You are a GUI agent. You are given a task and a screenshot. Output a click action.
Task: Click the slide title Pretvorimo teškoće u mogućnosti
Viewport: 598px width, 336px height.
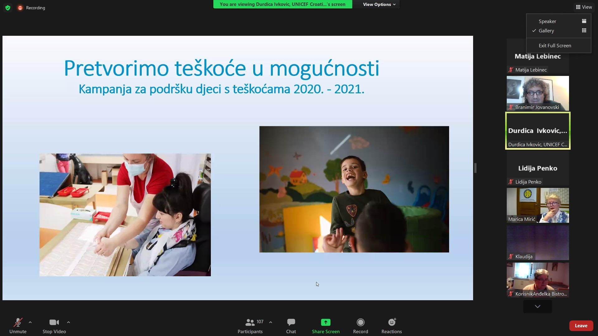(x=222, y=68)
